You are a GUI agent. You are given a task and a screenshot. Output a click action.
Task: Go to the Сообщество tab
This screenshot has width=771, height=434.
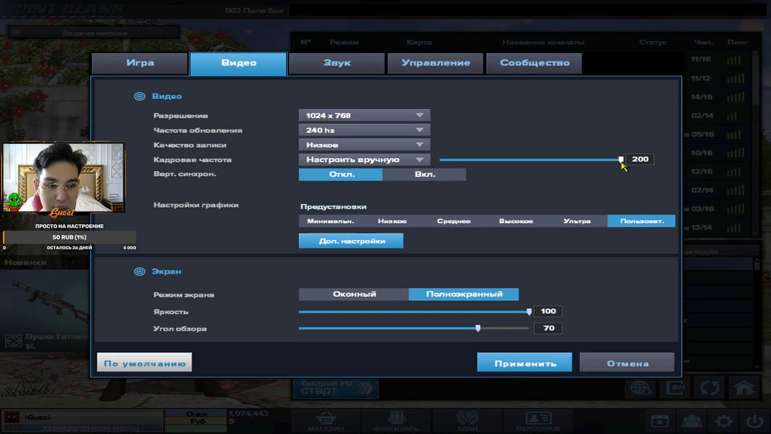click(x=534, y=63)
